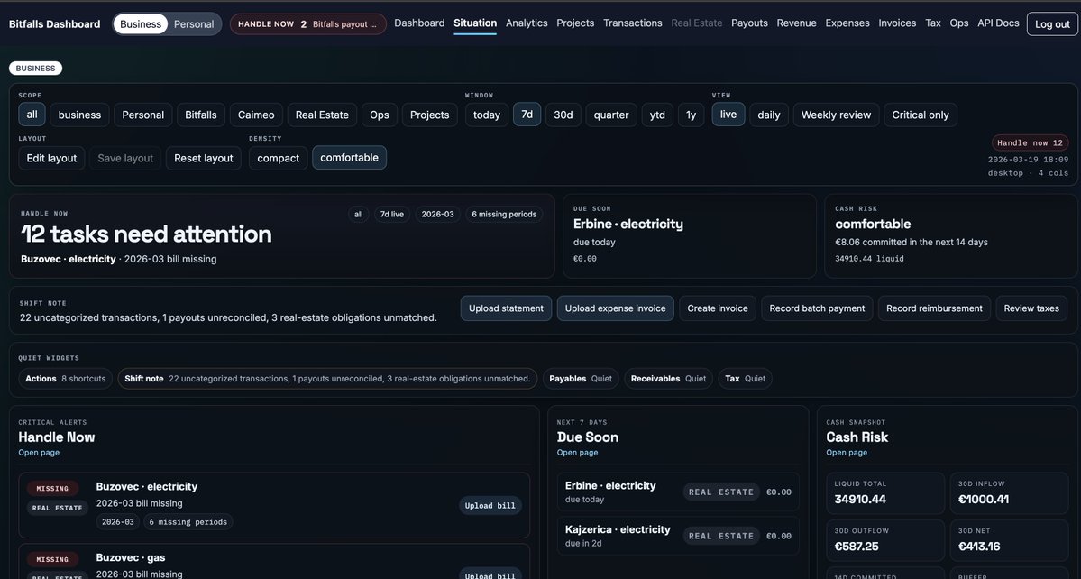Open the API Docs tab
This screenshot has height=579, width=1081.
pyautogui.click(x=998, y=23)
